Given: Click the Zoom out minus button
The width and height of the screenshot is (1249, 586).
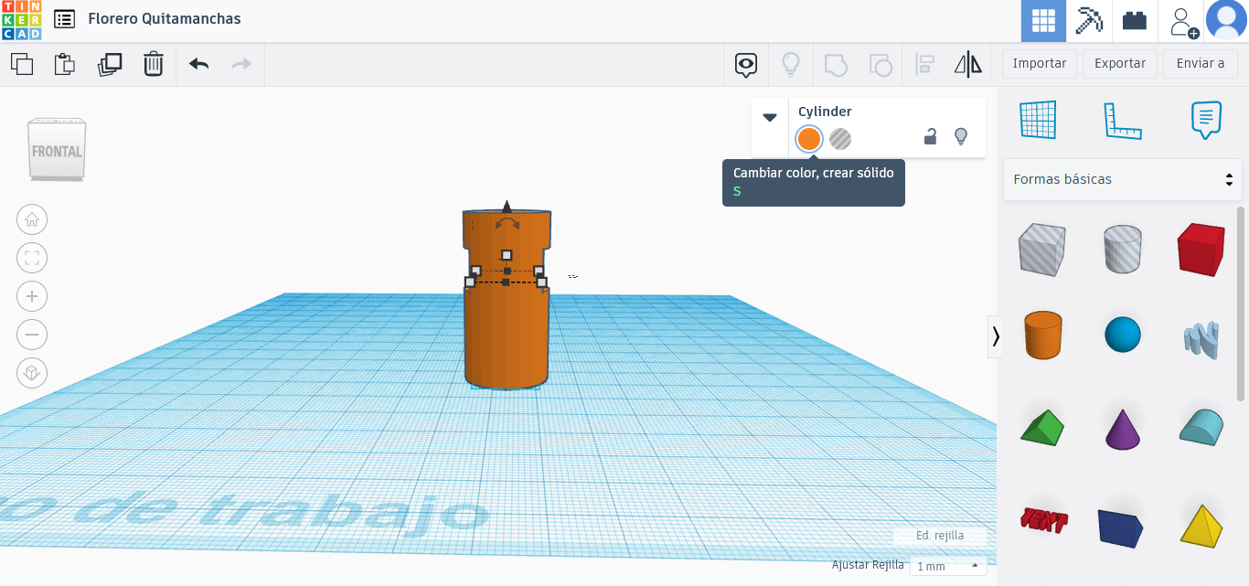Looking at the screenshot, I should (32, 335).
